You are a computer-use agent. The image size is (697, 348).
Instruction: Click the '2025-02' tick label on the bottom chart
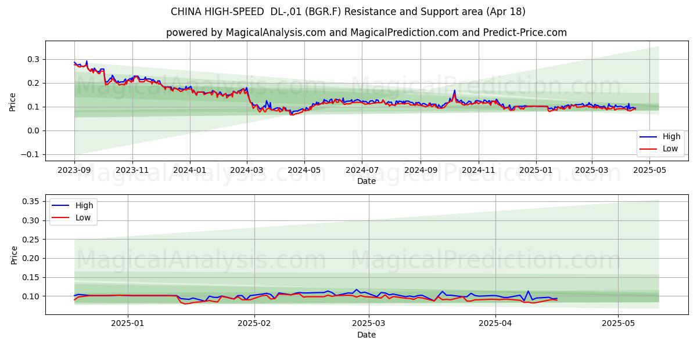pyautogui.click(x=255, y=324)
